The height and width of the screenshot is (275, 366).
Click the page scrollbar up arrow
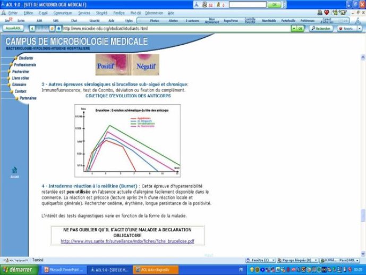(x=363, y=57)
